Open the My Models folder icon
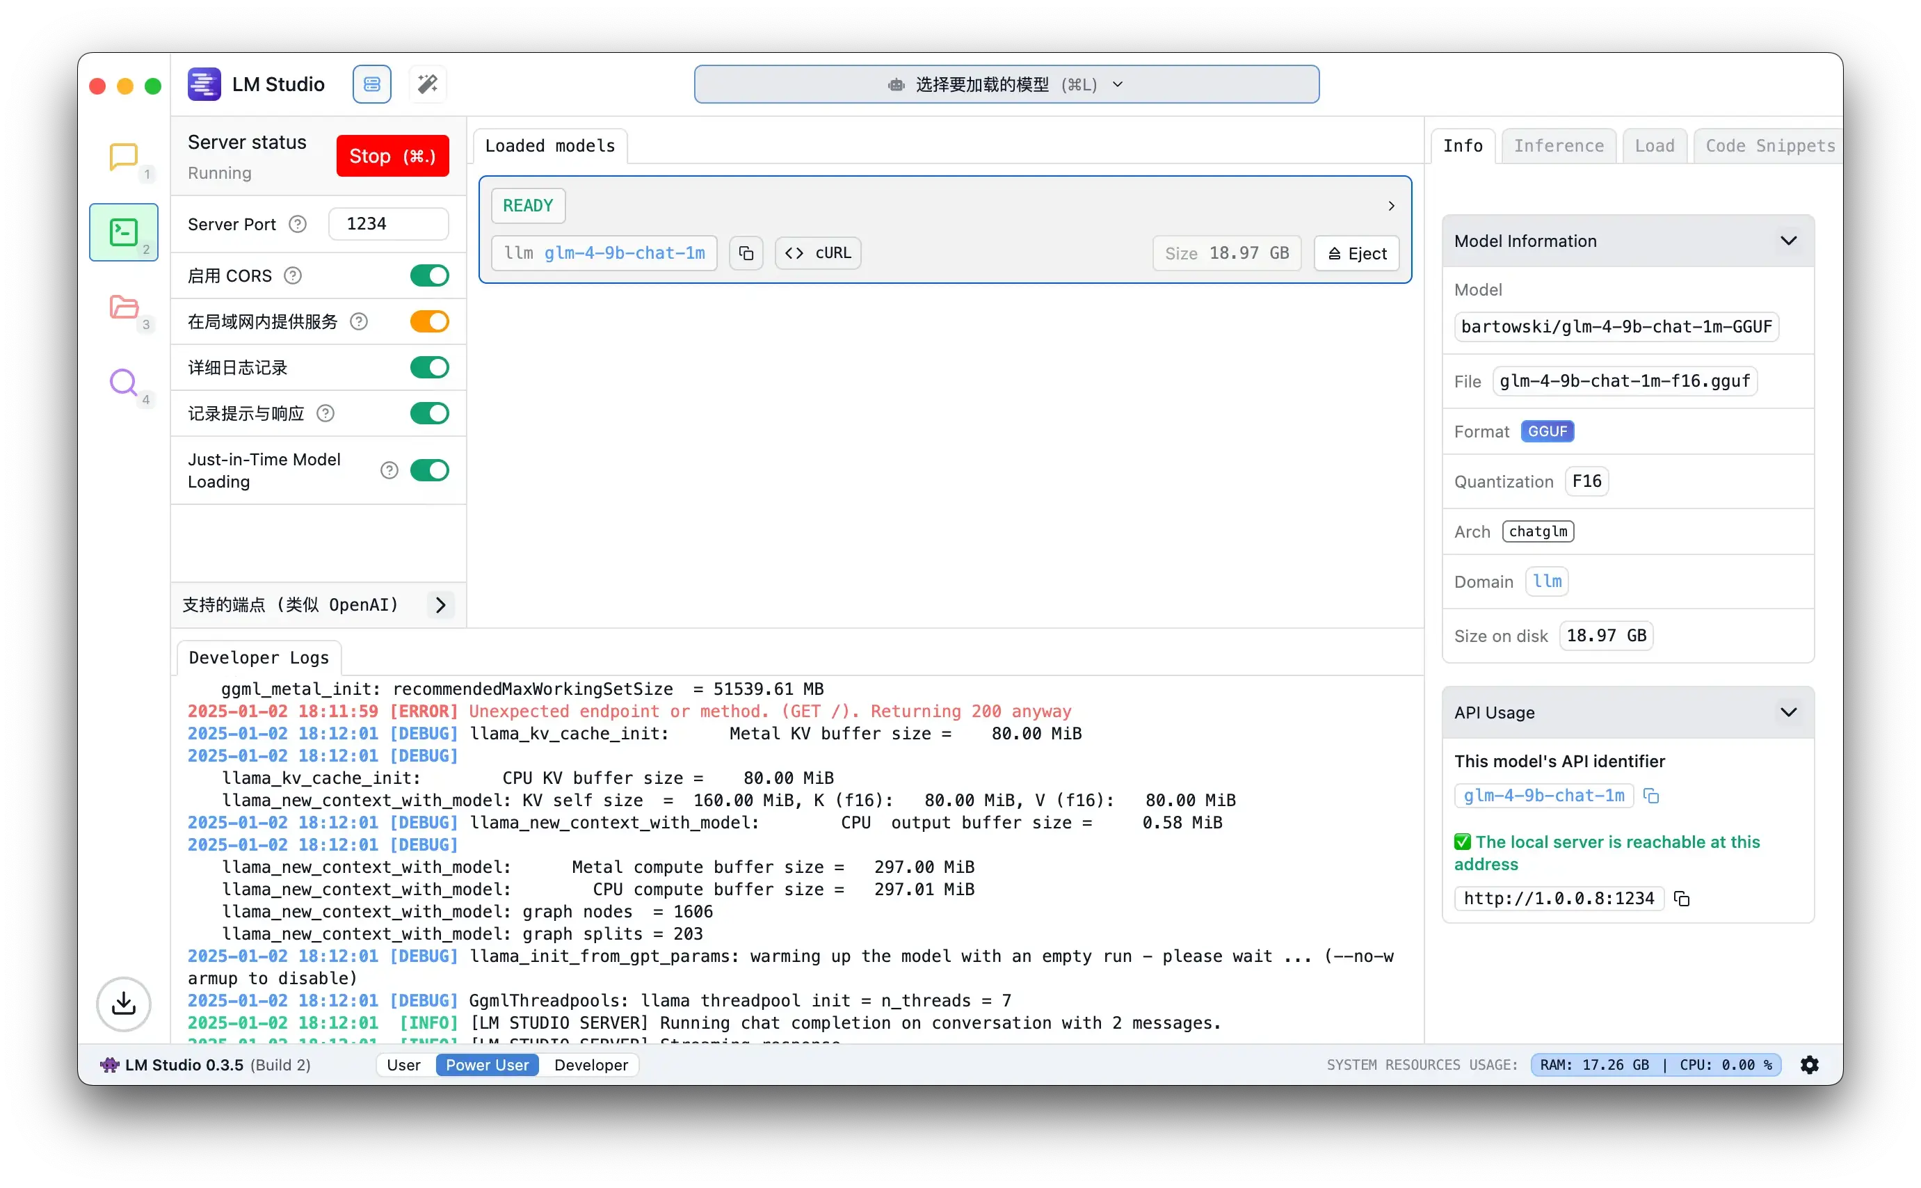The height and width of the screenshot is (1188, 1921). [123, 307]
